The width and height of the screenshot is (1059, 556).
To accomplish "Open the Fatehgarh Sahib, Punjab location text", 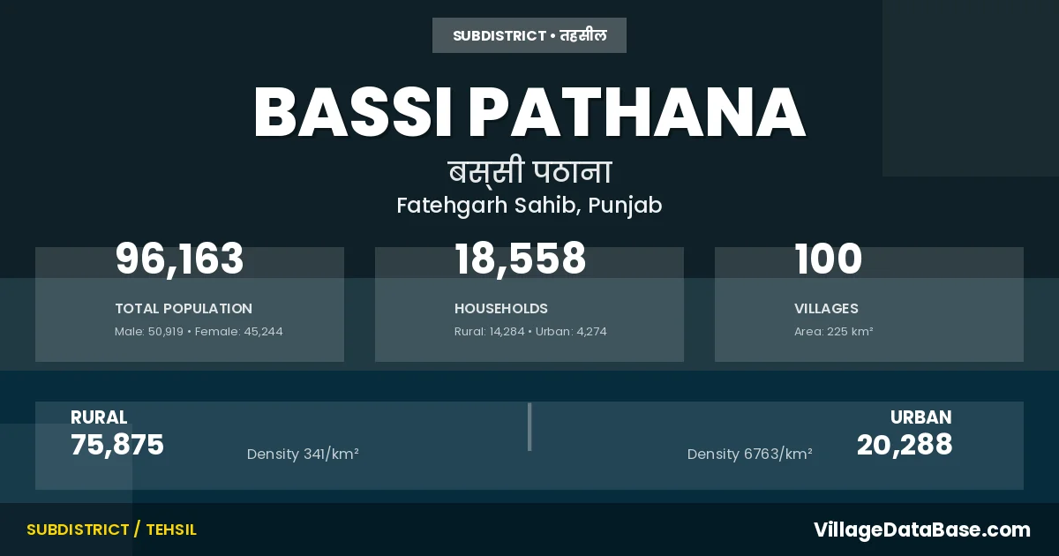I will coord(529,205).
